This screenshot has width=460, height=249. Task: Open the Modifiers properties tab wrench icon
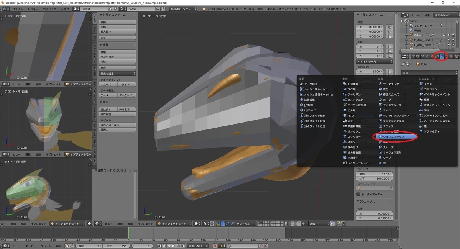(x=442, y=56)
